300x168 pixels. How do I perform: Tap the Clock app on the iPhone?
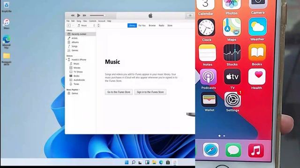tap(206, 28)
